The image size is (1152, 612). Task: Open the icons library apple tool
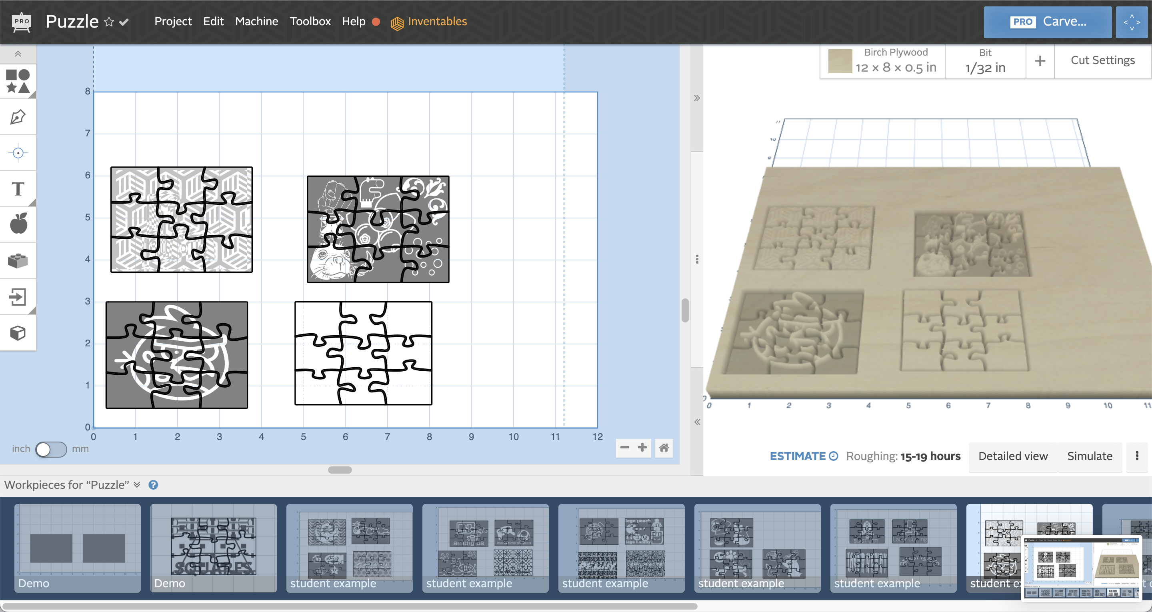click(18, 224)
